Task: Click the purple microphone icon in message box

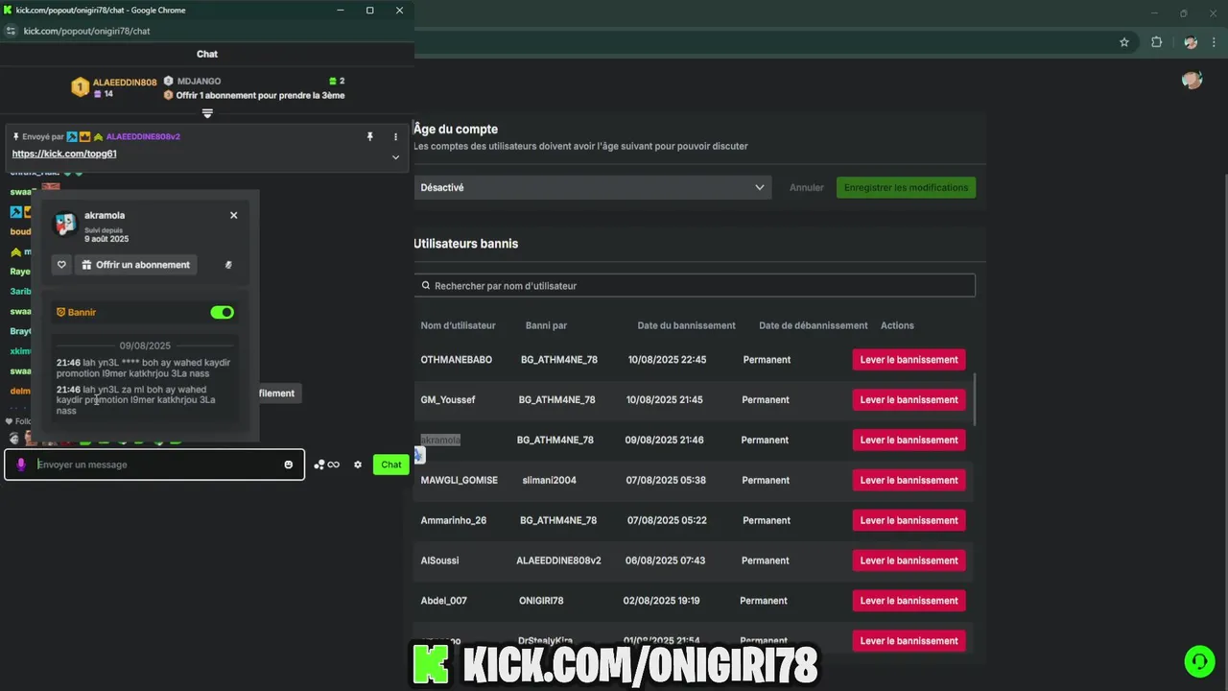Action: [21, 465]
